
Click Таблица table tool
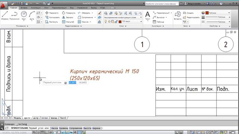pyautogui.click(x=158, y=22)
